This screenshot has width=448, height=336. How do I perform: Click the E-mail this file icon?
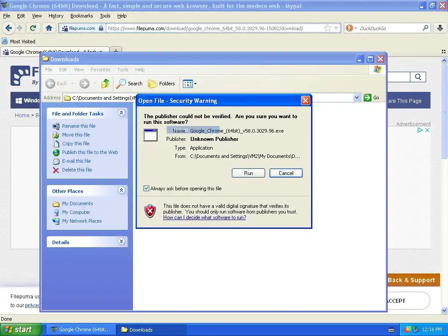[56, 161]
